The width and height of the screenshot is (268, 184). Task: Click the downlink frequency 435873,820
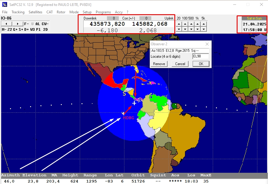point(107,24)
